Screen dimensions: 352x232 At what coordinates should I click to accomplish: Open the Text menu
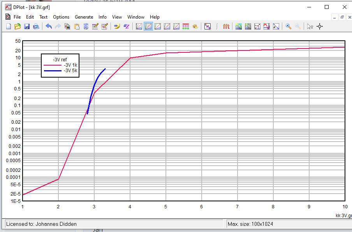(x=43, y=17)
